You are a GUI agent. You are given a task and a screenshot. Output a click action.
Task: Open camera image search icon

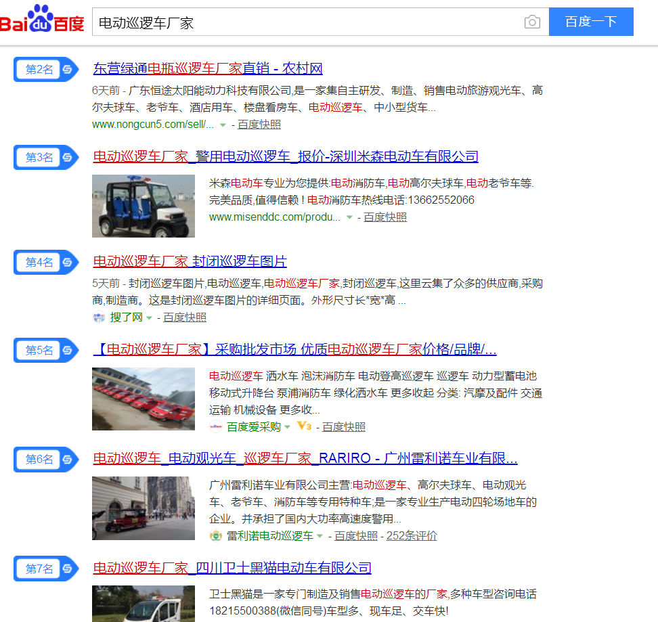[x=532, y=22]
